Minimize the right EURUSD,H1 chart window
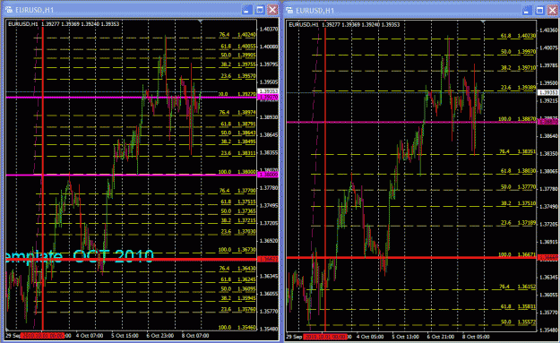Viewport: 560px width, 343px height. 527,11
